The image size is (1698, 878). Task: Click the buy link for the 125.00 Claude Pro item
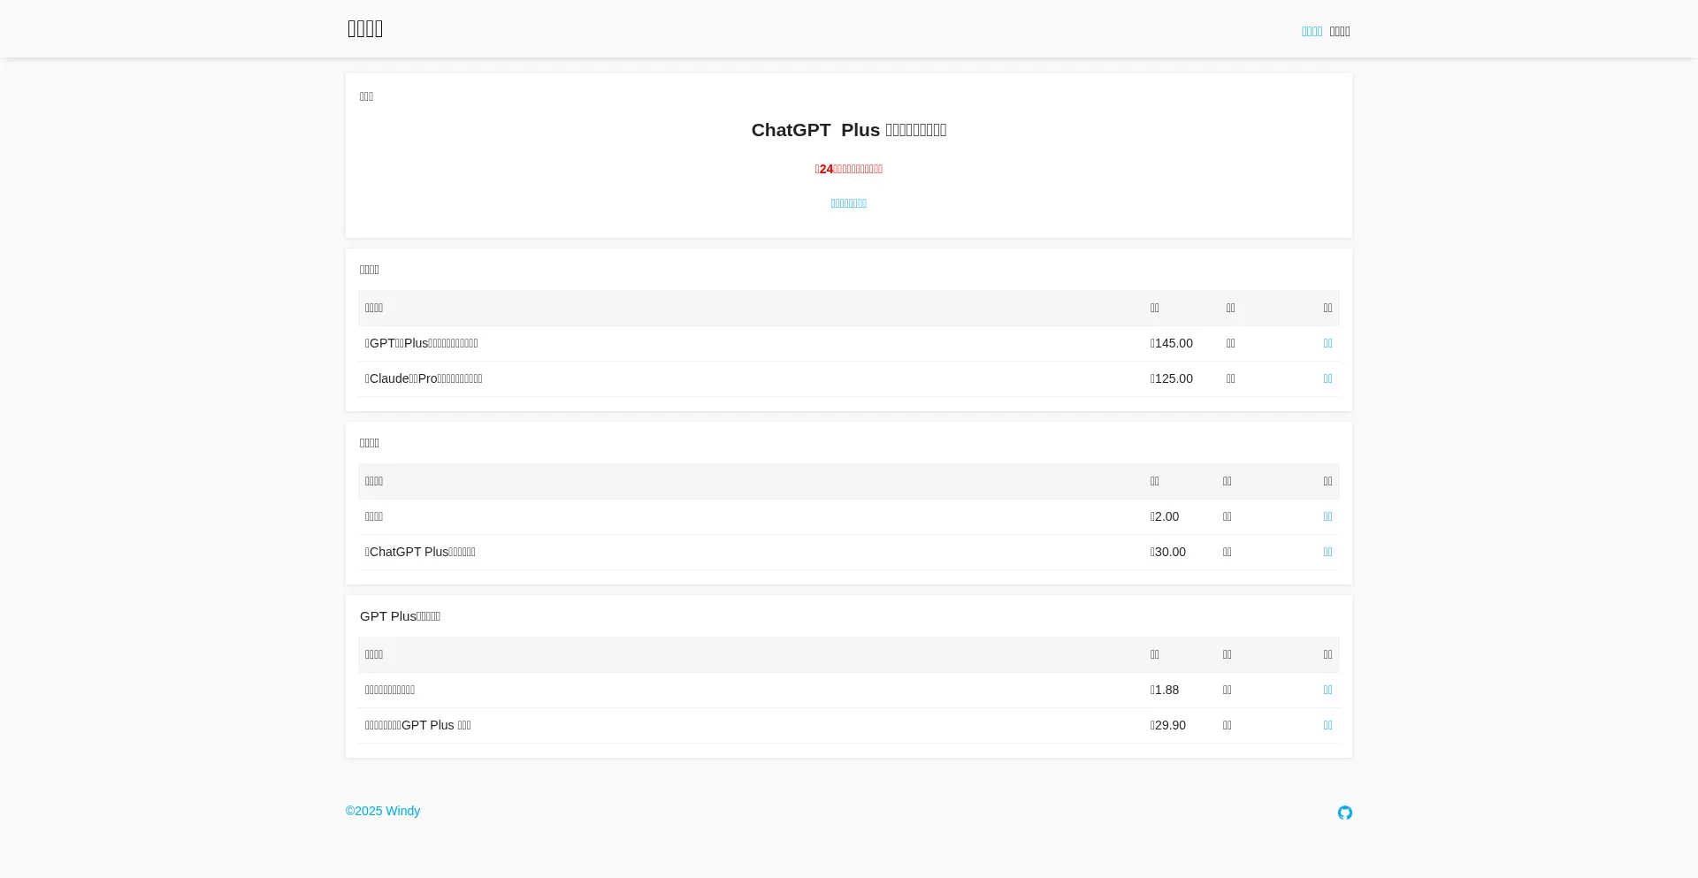click(1327, 378)
